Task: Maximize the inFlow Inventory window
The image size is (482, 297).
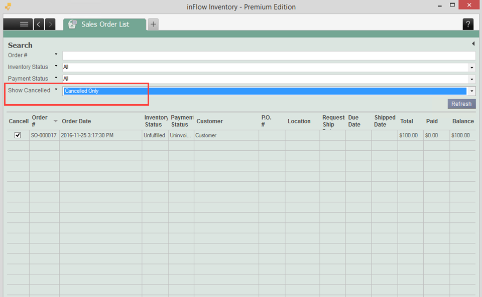Action: click(x=452, y=5)
